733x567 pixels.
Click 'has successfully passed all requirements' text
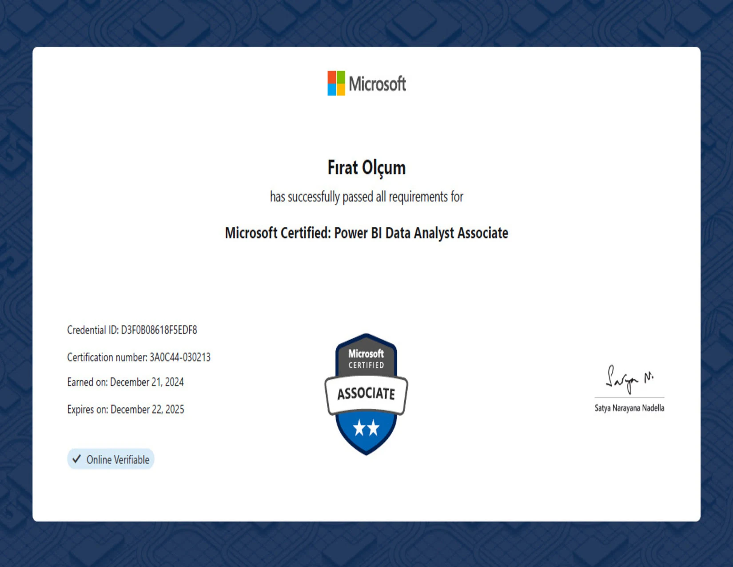[x=366, y=197]
